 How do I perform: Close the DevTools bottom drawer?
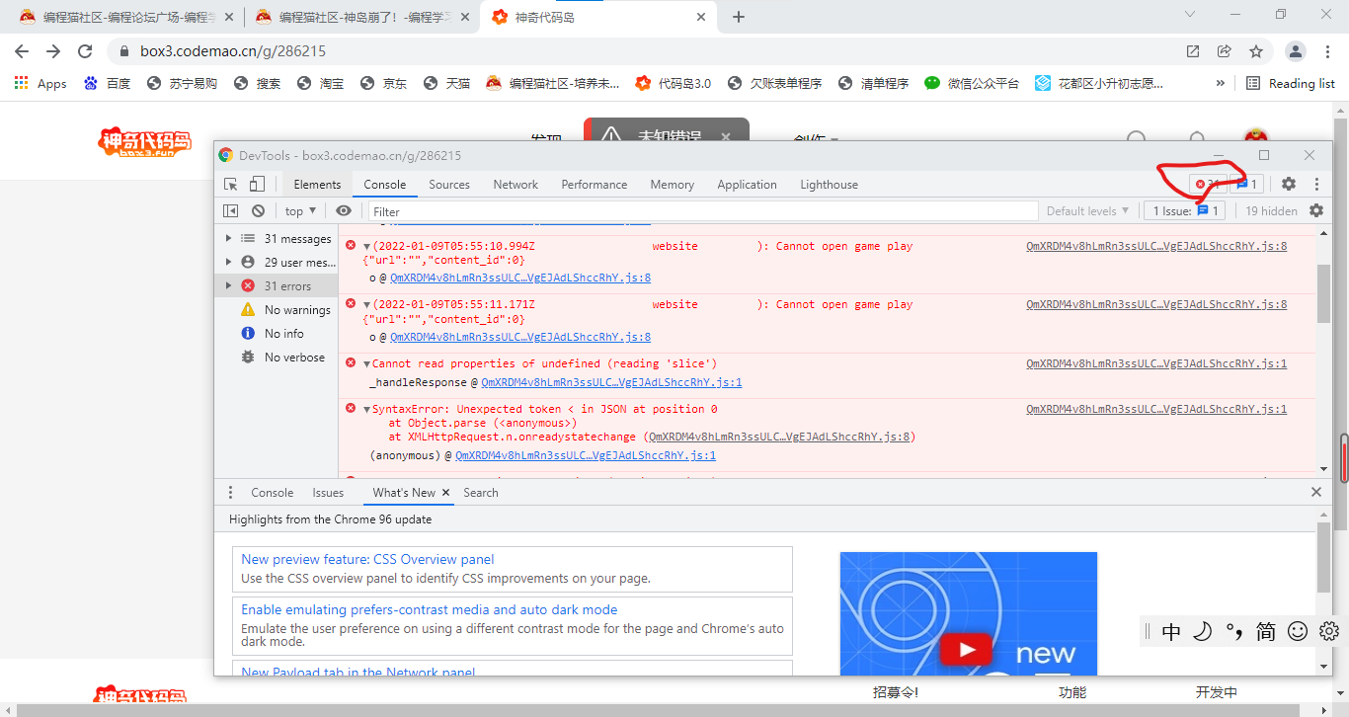tap(1316, 492)
